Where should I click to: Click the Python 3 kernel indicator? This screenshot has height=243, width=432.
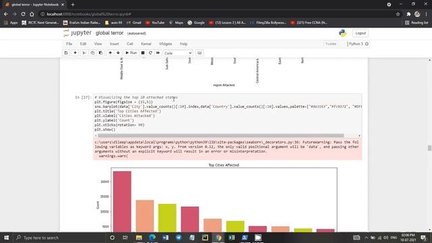pyautogui.click(x=358, y=44)
